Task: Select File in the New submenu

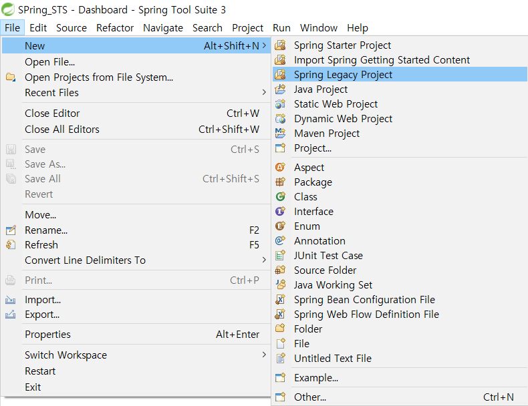Action: click(400, 343)
